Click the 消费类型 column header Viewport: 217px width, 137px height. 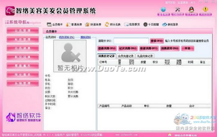[x=179, y=62]
